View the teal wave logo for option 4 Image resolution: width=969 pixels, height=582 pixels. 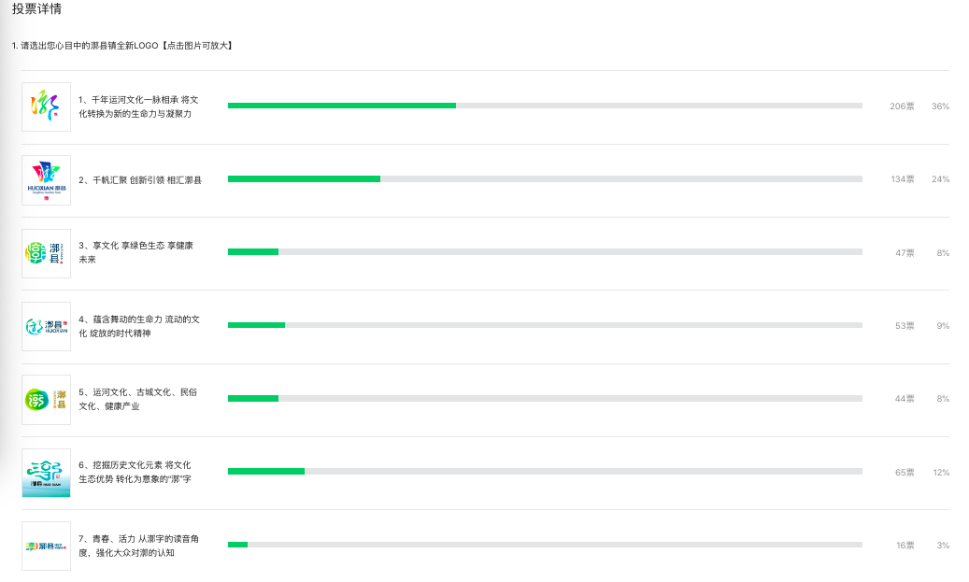pyautogui.click(x=47, y=326)
